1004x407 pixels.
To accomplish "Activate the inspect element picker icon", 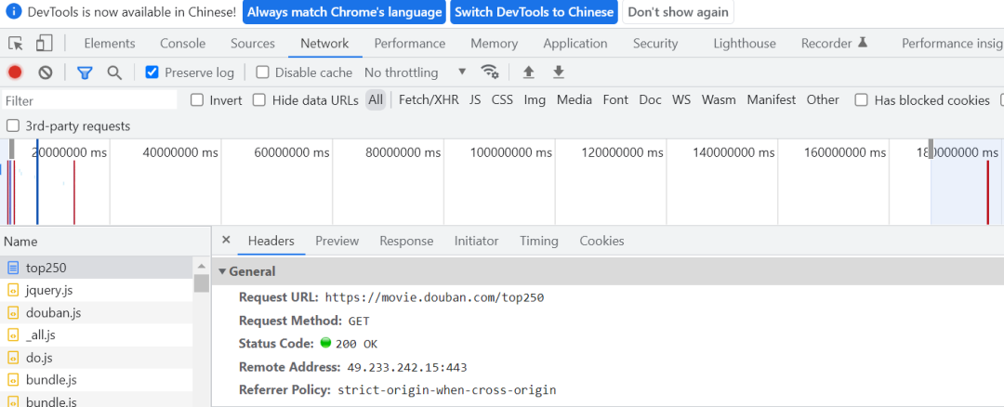I will tap(16, 44).
